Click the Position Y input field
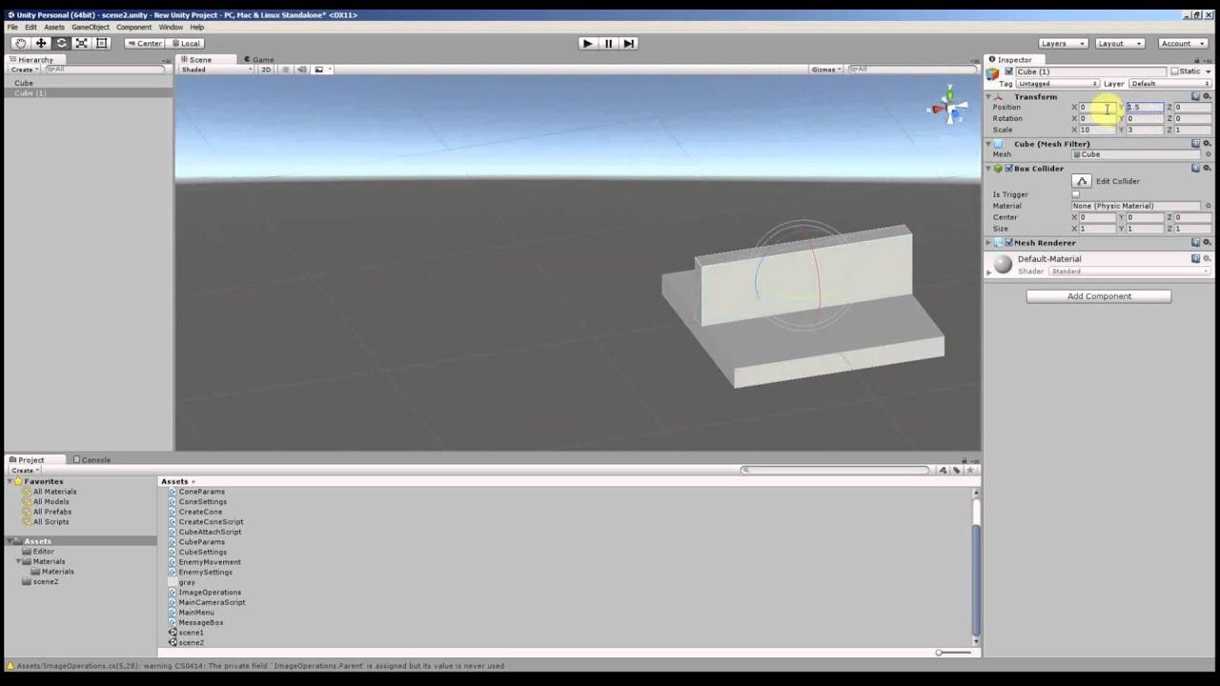The width and height of the screenshot is (1220, 686). coord(1146,108)
